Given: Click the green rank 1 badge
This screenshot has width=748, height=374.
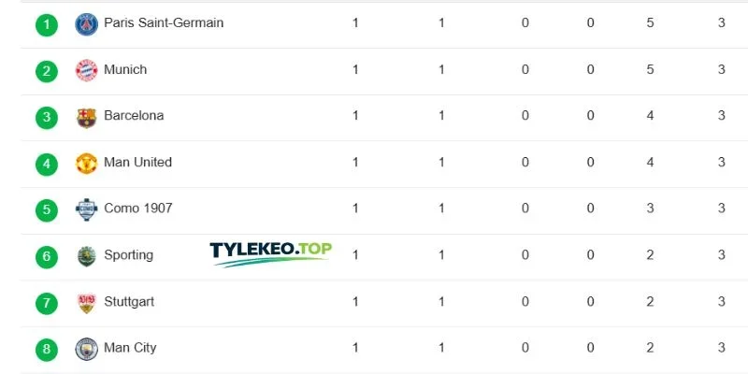Looking at the screenshot, I should point(46,25).
